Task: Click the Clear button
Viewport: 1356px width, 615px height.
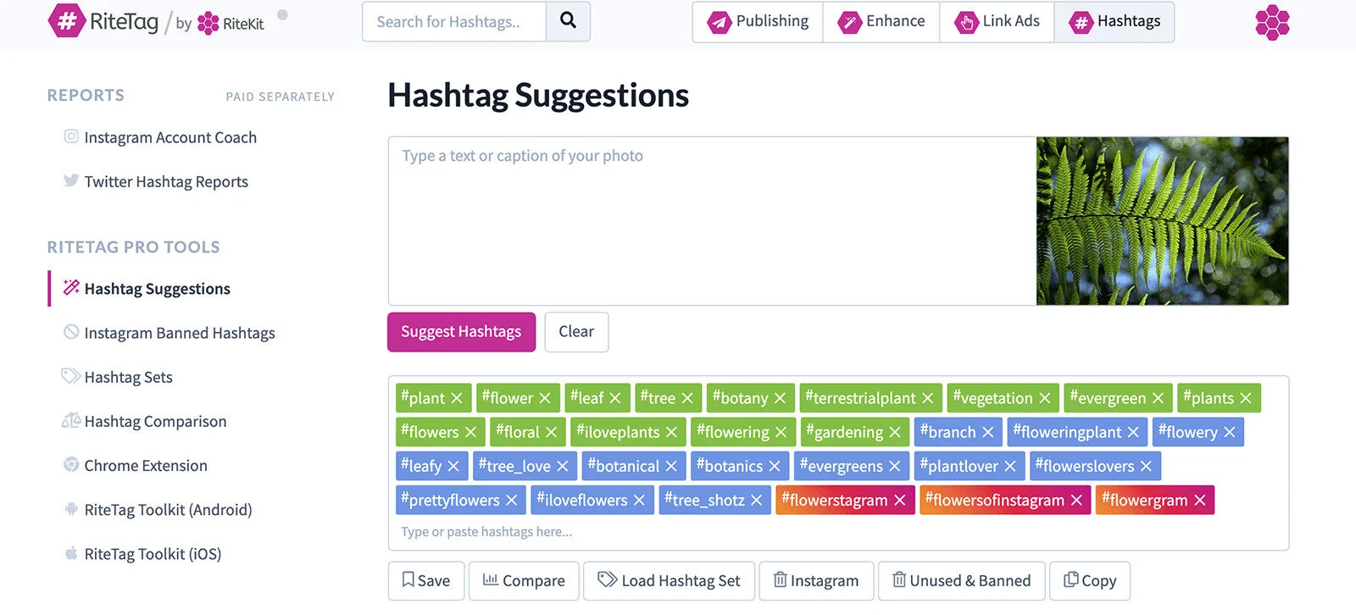Action: point(576,332)
